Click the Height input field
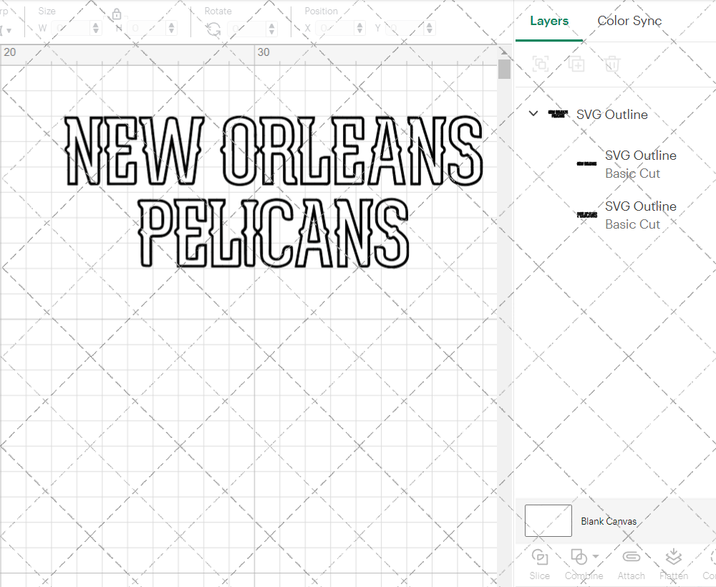 (x=147, y=29)
